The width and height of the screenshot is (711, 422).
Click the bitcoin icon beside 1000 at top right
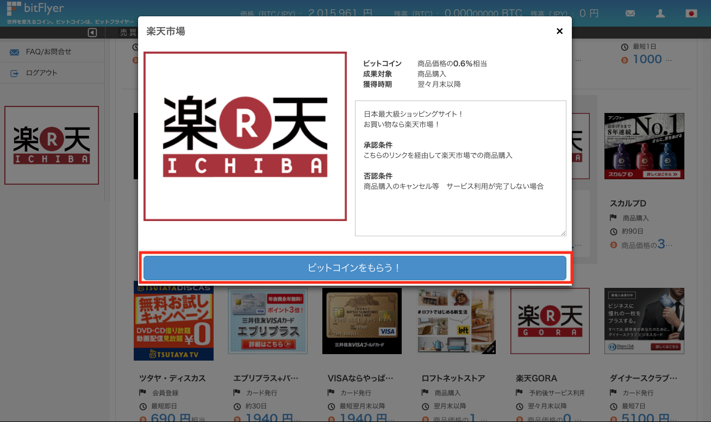click(624, 60)
